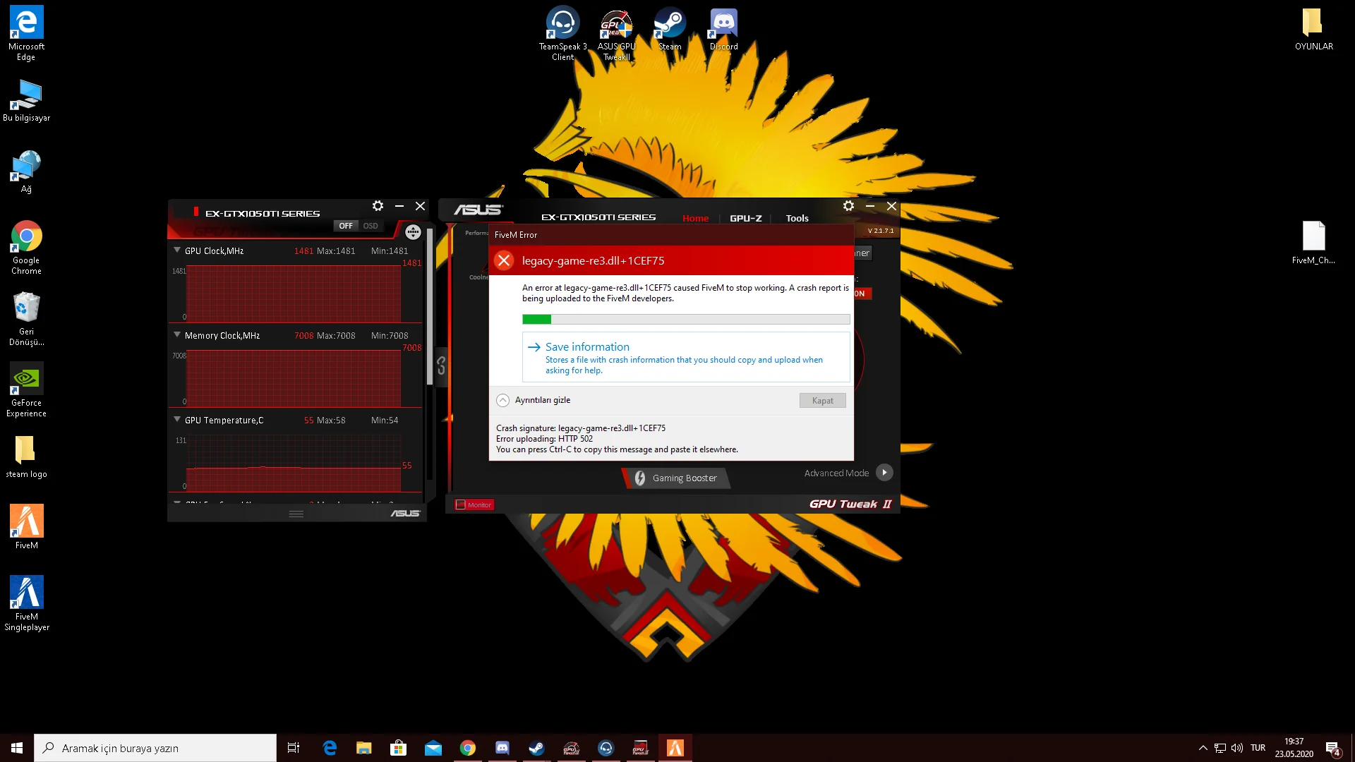Collapse the GPU Clock graph

177,250
